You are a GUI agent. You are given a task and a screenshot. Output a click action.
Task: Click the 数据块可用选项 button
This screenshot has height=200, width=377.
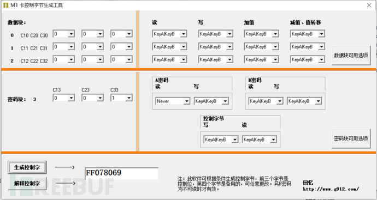click(x=351, y=56)
